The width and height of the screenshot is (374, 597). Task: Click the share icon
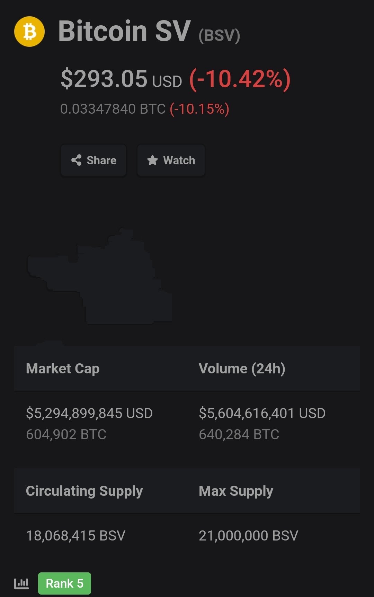(x=76, y=160)
